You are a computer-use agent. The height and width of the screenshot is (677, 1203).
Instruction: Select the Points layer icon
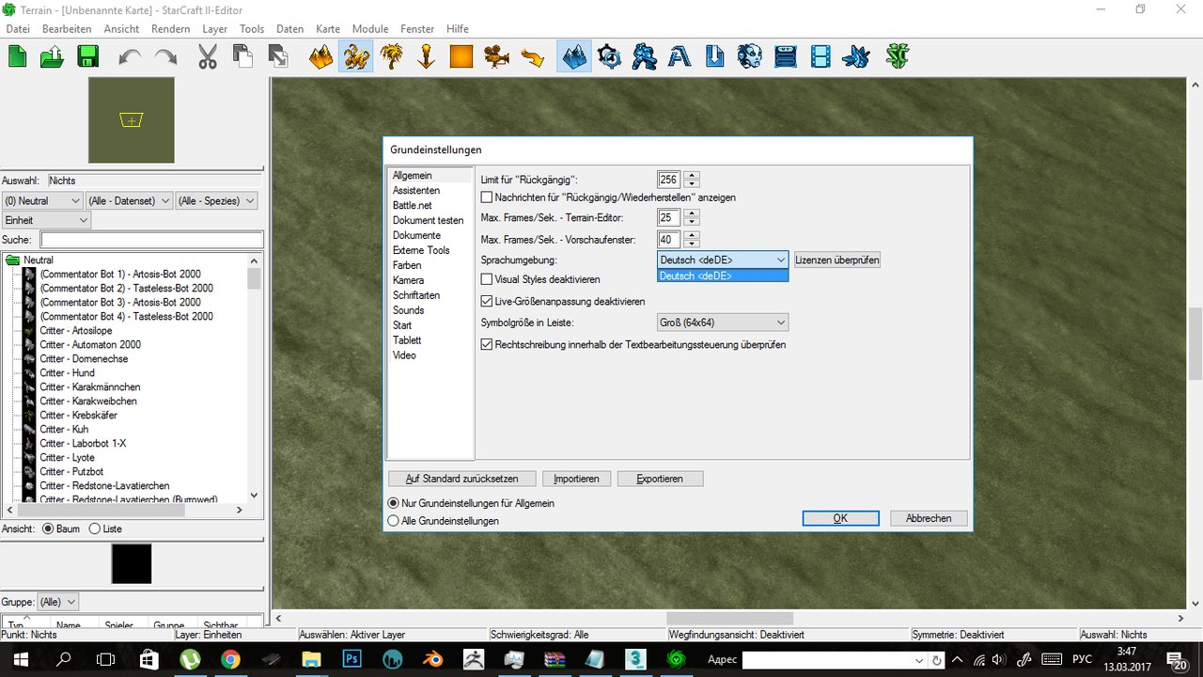426,56
